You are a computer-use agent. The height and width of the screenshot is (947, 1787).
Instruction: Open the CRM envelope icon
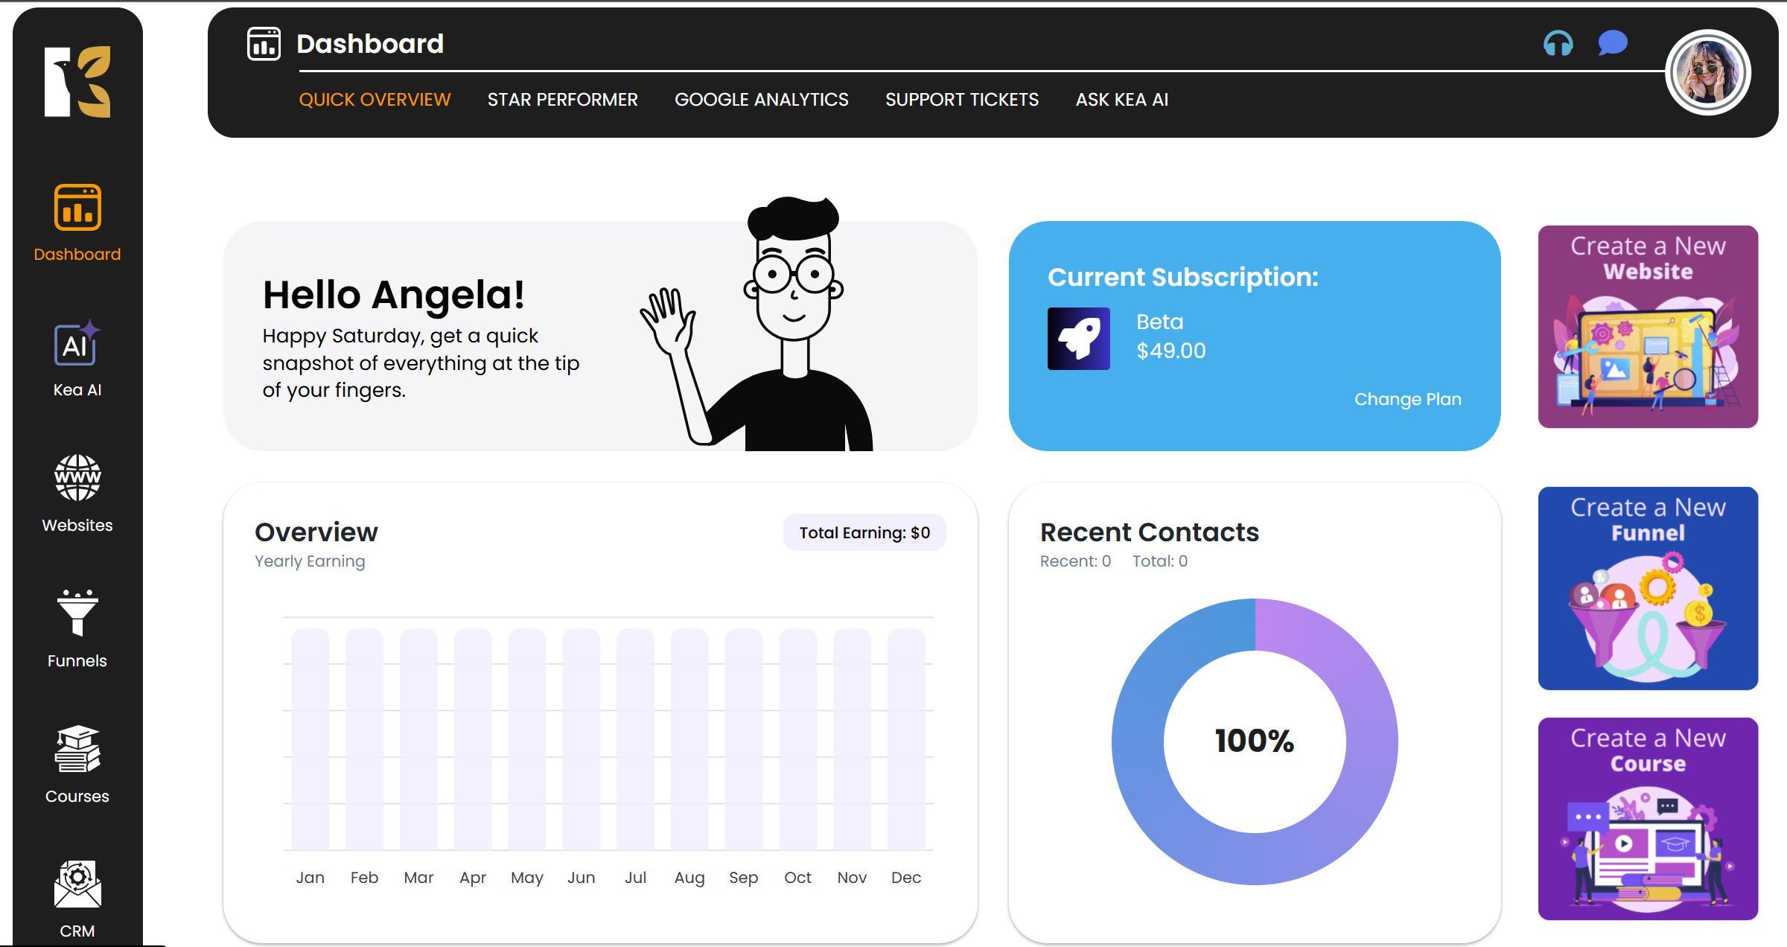77,884
